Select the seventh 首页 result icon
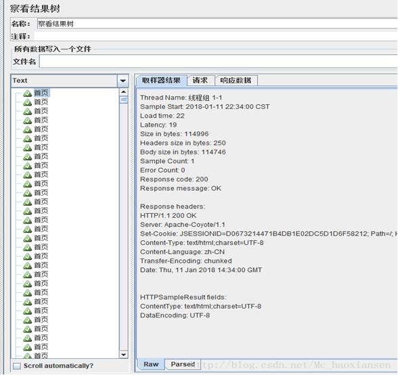Viewport: 398px width, 375px height. (x=27, y=148)
